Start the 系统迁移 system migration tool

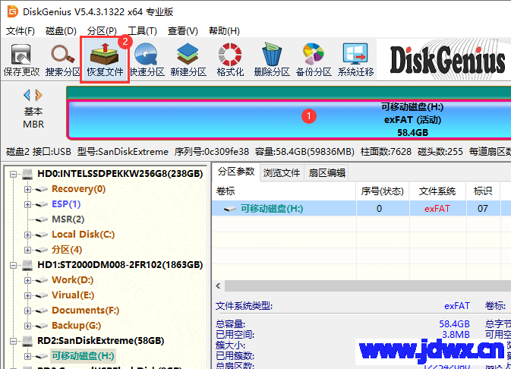[x=355, y=60]
